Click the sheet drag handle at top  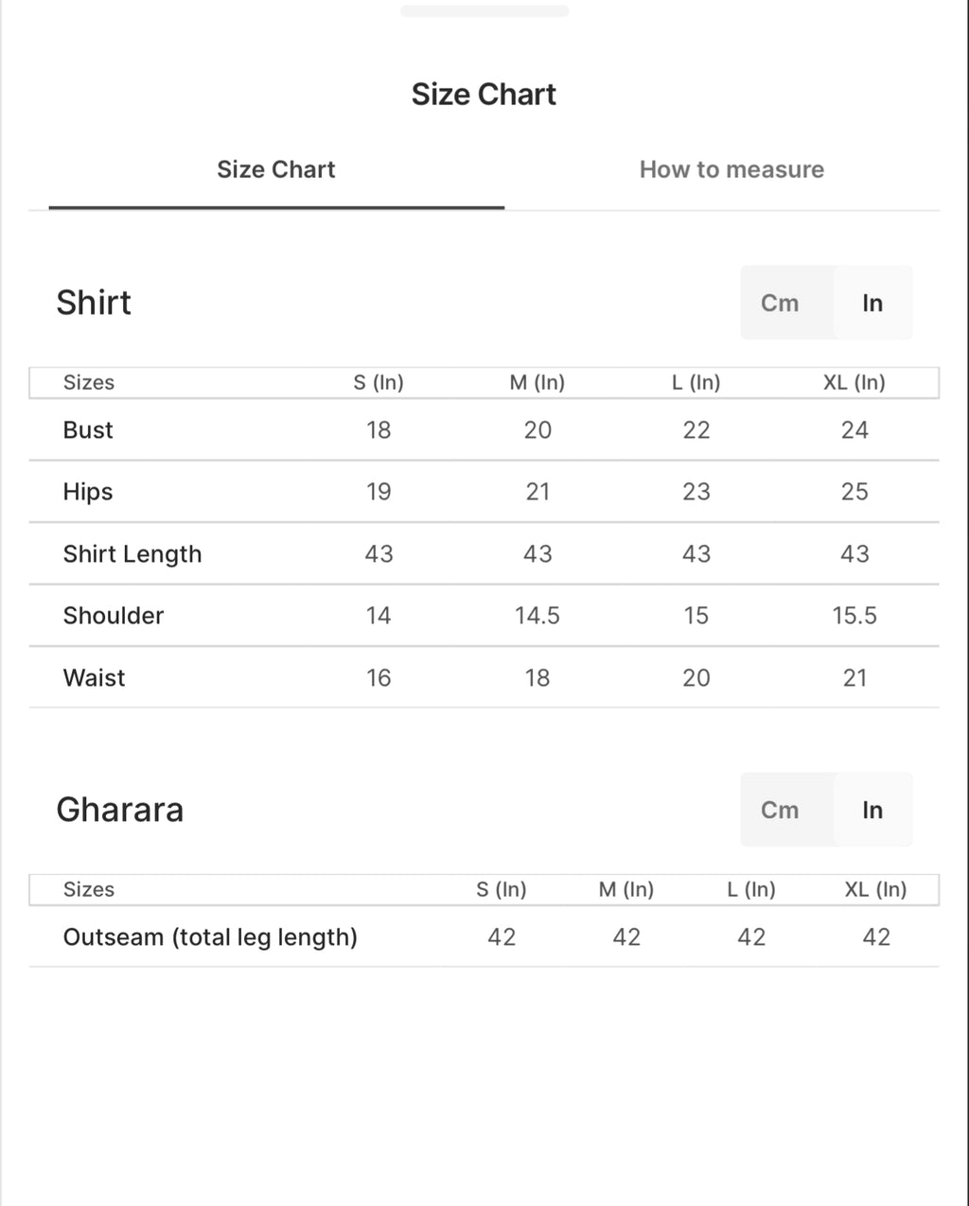tap(484, 10)
